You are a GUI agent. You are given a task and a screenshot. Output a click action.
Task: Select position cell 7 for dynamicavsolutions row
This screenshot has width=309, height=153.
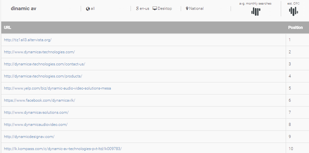tap(298, 112)
